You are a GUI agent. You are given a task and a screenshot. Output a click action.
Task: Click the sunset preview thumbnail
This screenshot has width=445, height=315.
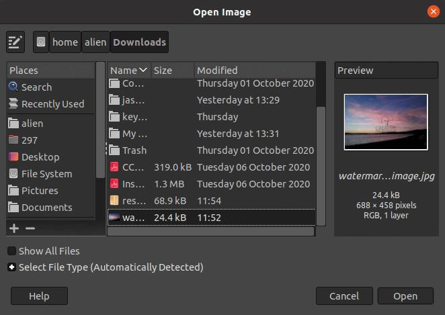click(x=386, y=122)
